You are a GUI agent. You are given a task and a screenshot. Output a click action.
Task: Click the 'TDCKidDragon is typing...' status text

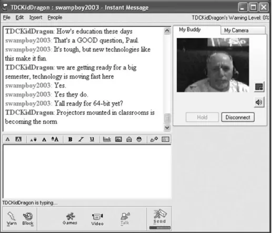(30, 203)
